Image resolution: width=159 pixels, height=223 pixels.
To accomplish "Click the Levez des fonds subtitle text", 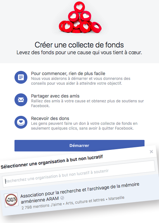I will pos(79,53).
